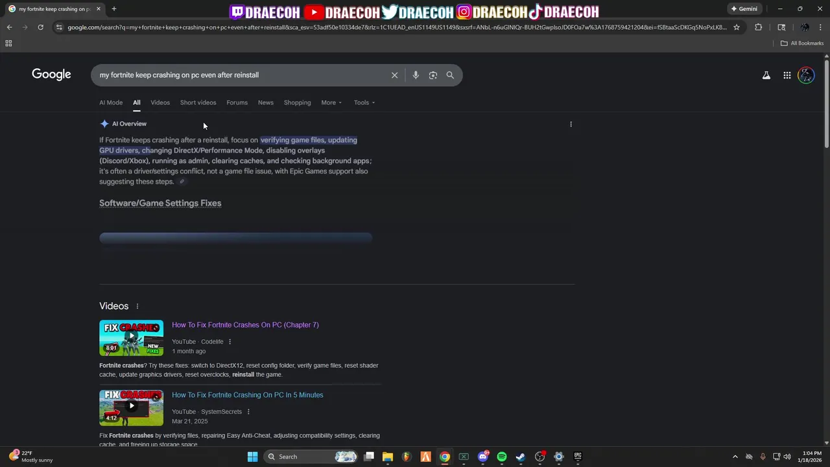Open File Explorer from the taskbar

[x=388, y=457]
